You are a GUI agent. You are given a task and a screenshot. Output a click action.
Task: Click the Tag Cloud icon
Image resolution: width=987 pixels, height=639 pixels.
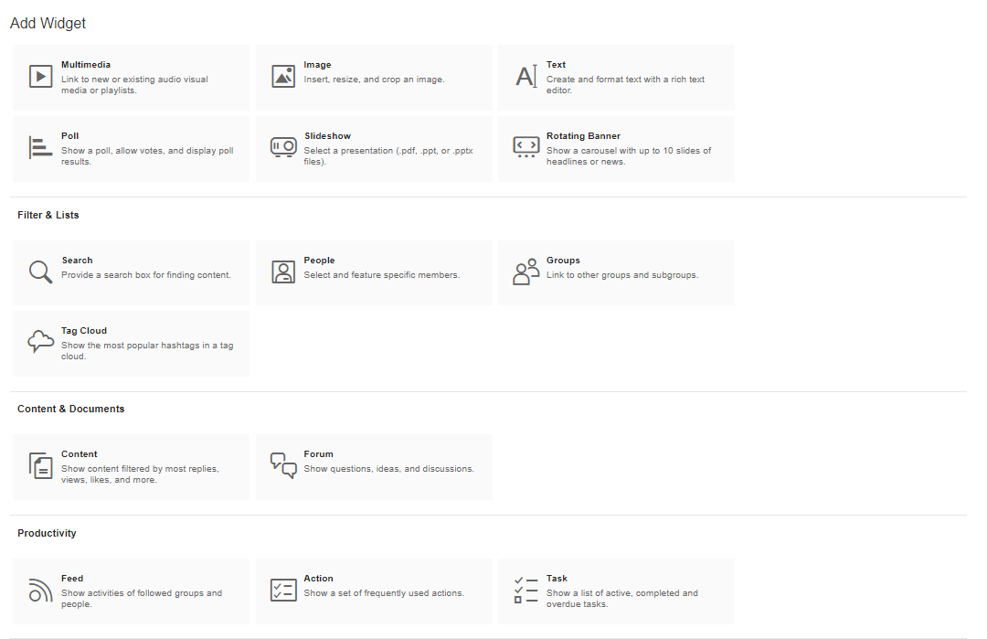click(40, 341)
